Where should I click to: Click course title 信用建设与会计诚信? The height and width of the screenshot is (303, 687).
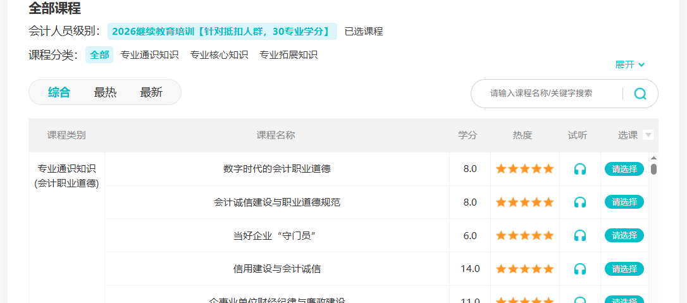click(277, 269)
